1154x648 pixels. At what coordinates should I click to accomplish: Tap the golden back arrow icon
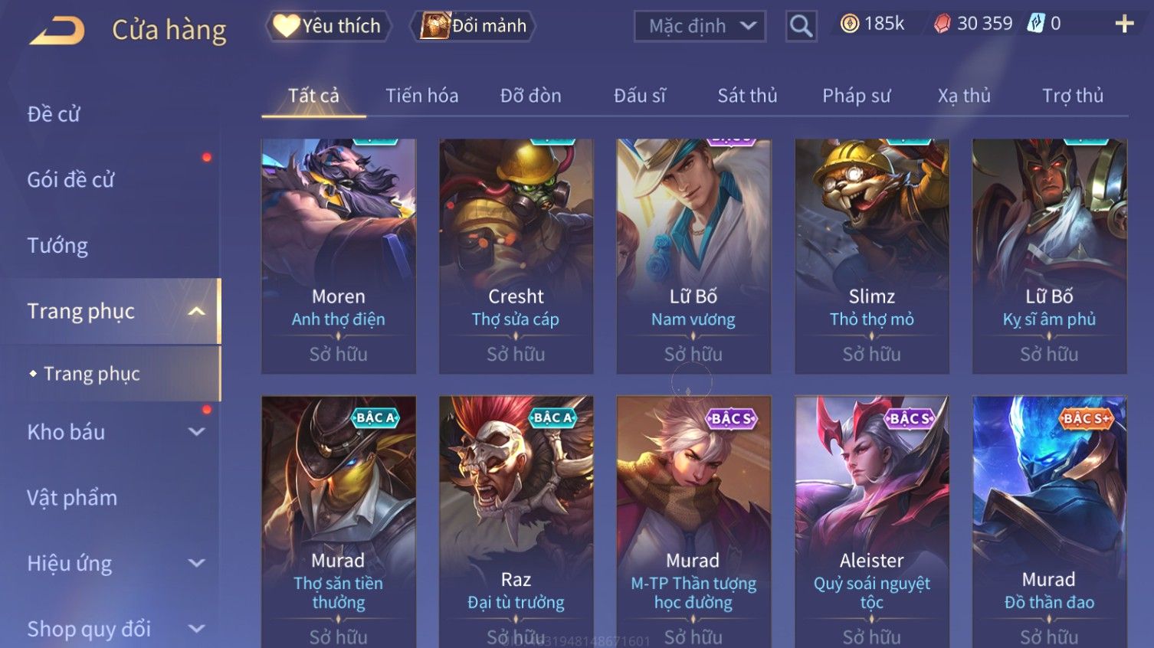click(57, 31)
